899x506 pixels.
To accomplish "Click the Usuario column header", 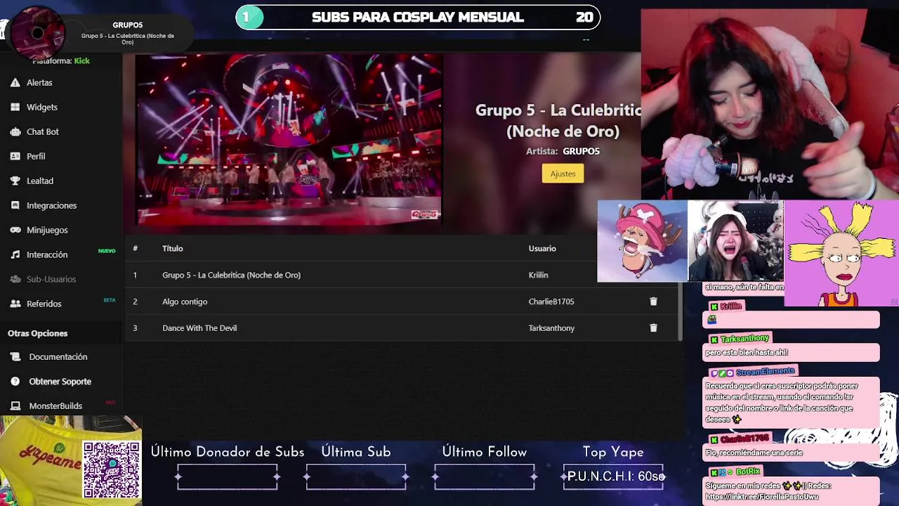I will click(542, 249).
